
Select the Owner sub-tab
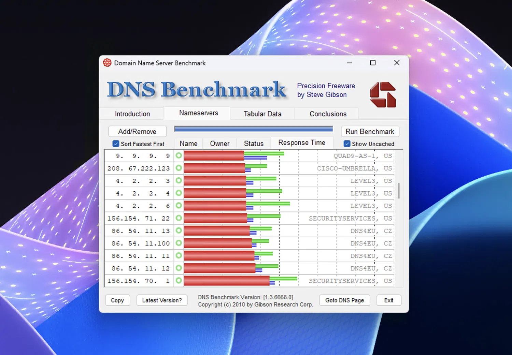coord(220,144)
